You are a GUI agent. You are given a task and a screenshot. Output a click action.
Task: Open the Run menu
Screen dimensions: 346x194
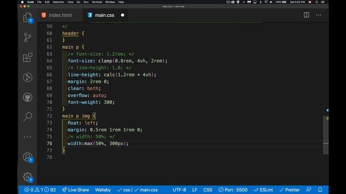coord(86,2)
